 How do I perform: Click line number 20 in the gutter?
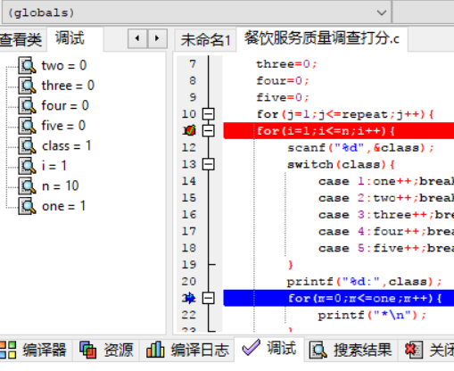pos(189,281)
